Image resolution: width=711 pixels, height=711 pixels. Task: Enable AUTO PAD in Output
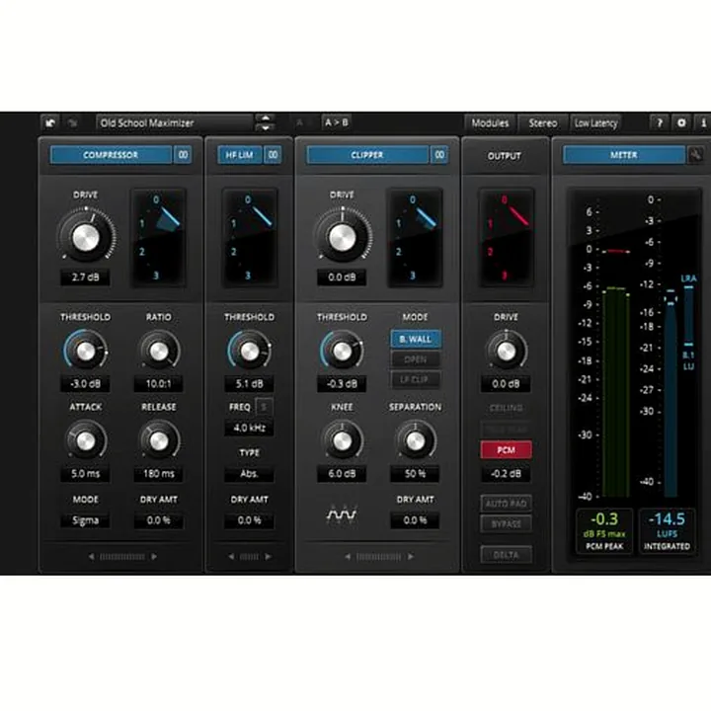(x=506, y=504)
